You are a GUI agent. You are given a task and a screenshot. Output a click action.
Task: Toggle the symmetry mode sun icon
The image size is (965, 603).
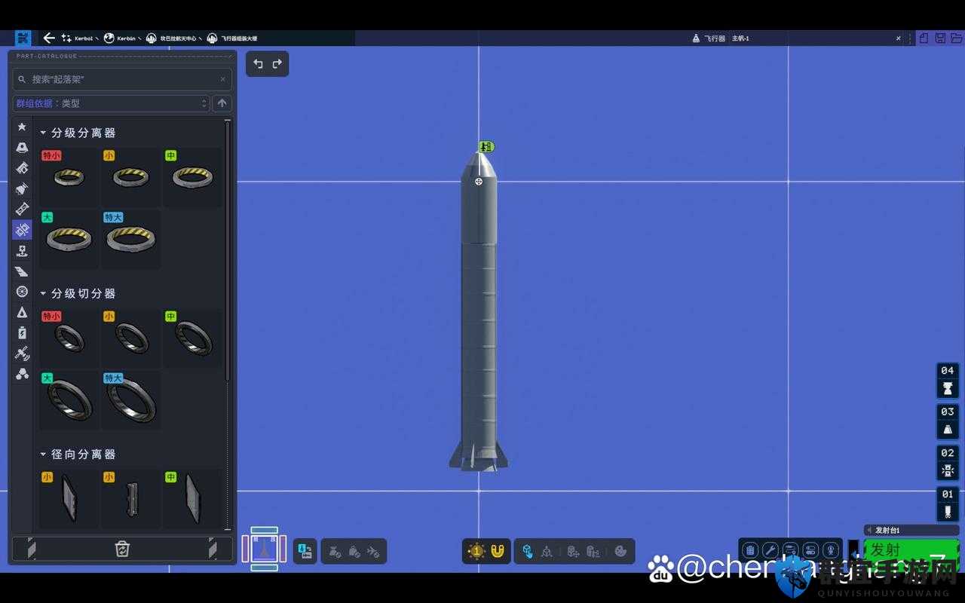click(476, 551)
